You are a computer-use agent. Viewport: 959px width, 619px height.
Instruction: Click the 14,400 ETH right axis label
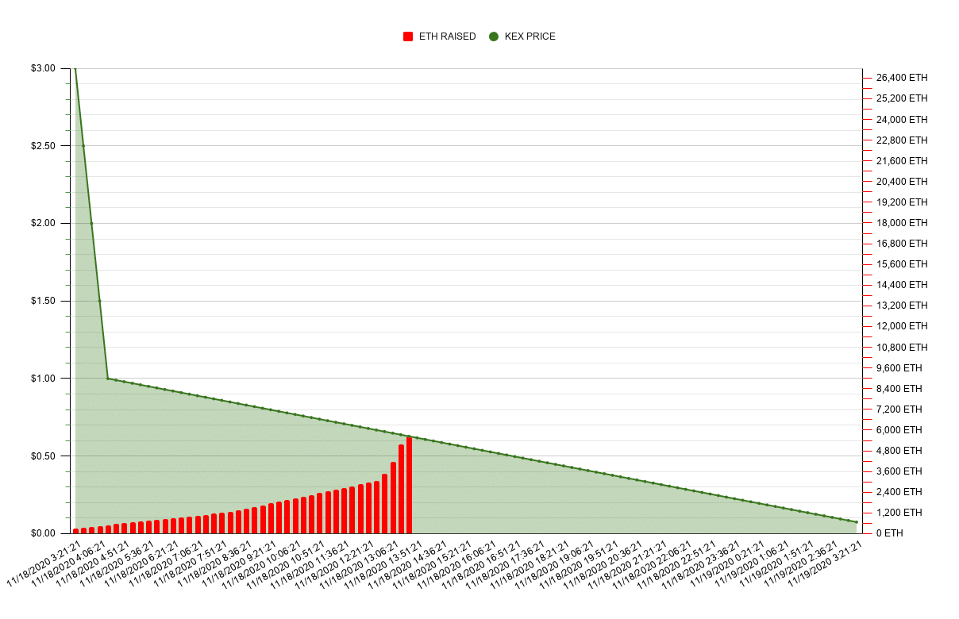tap(902, 285)
